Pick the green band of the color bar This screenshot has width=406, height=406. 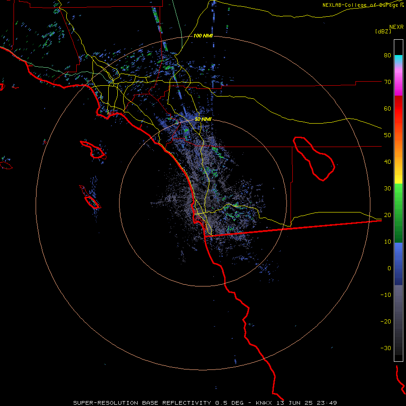pos(398,213)
